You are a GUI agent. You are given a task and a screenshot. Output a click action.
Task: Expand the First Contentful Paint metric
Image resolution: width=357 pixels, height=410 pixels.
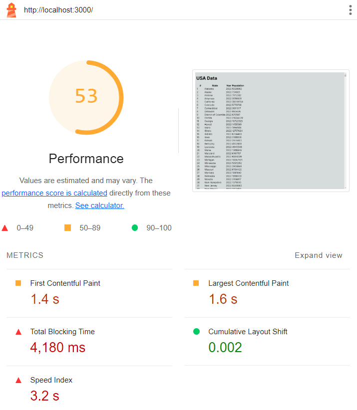click(x=65, y=283)
